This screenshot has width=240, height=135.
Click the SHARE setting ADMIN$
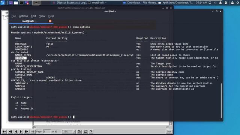pyautogui.click(x=50, y=78)
